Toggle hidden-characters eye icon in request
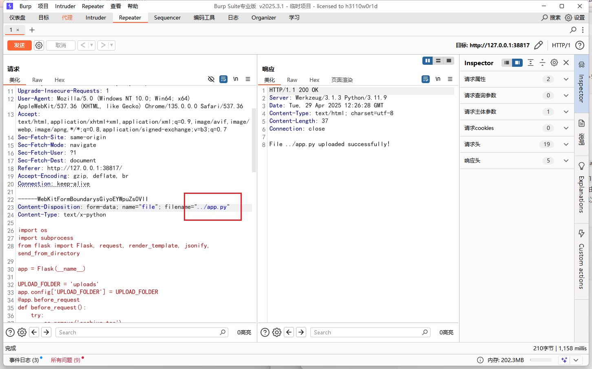592x369 pixels. pos(211,79)
